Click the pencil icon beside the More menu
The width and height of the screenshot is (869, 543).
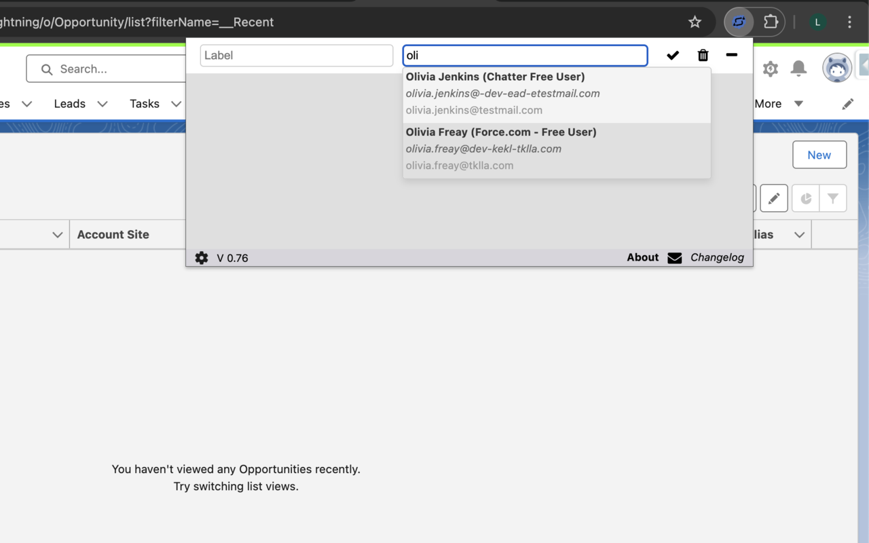tap(848, 103)
